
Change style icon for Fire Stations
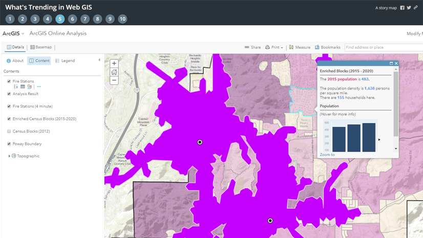(29, 86)
